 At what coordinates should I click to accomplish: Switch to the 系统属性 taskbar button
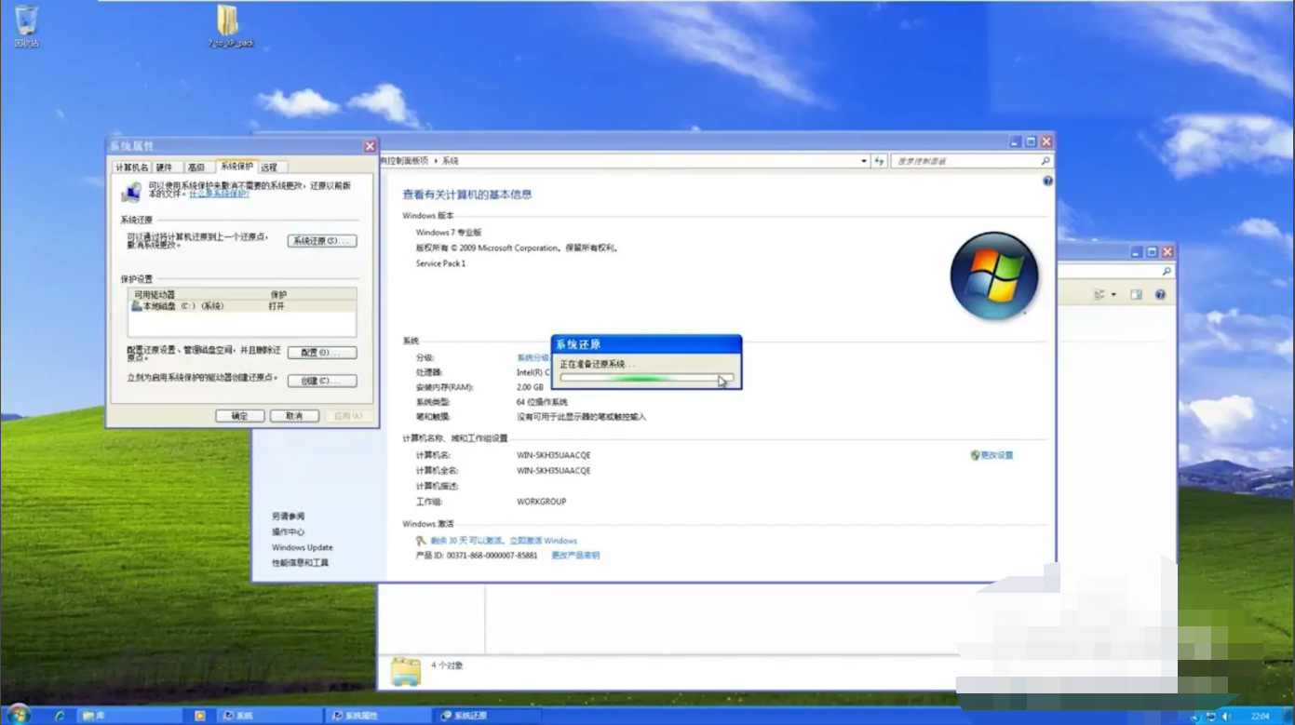[x=380, y=716]
